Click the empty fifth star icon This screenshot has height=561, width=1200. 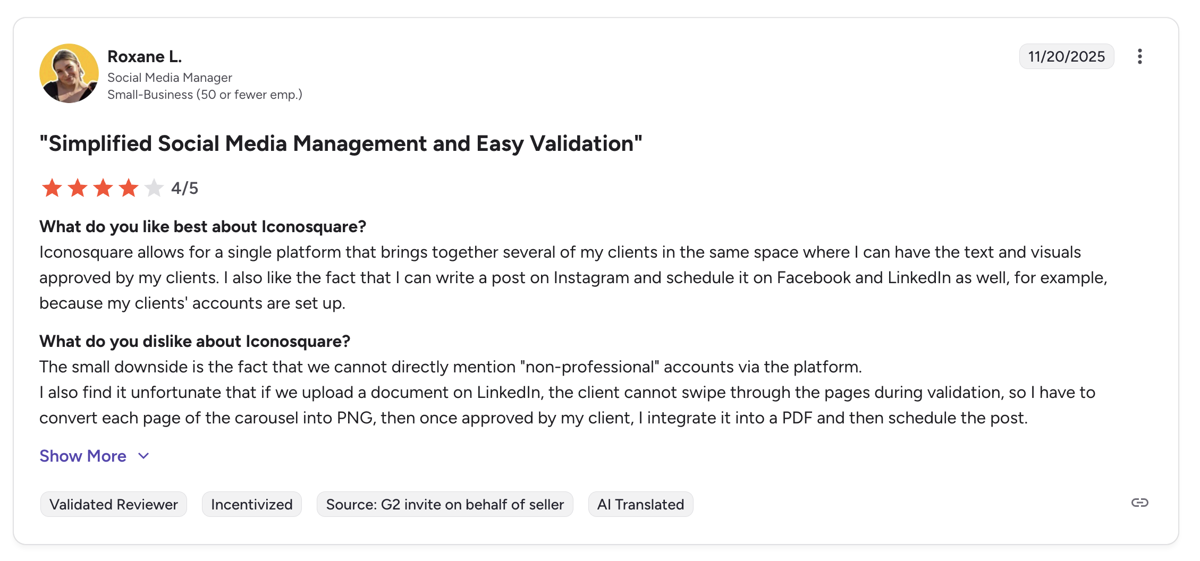point(154,188)
